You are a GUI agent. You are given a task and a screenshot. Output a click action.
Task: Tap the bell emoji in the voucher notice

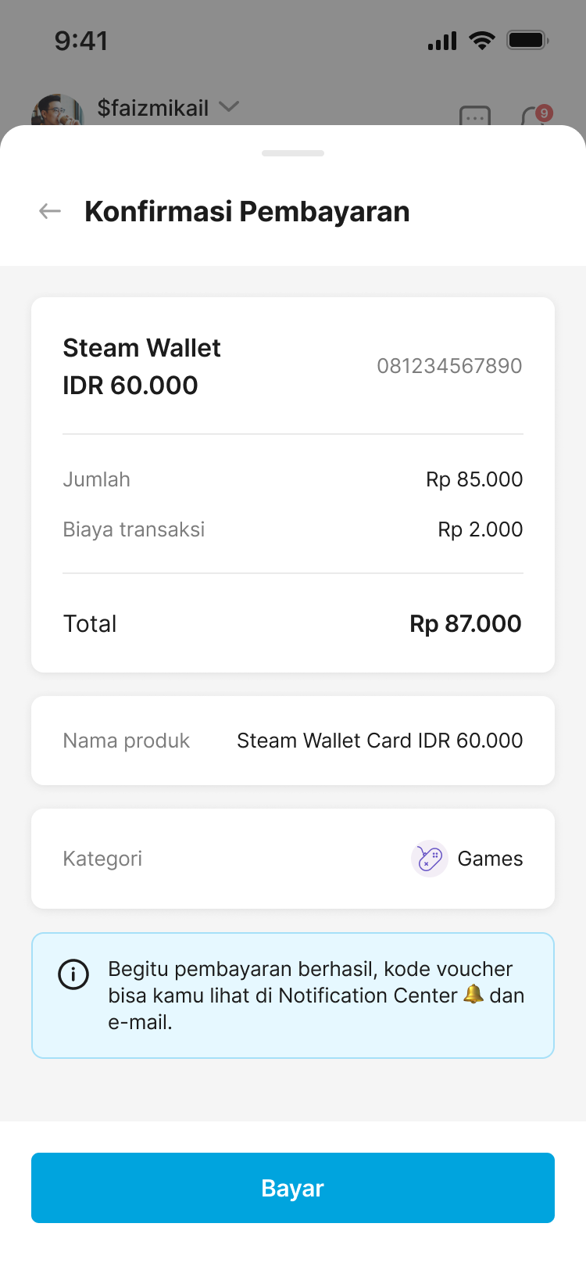pos(473,995)
